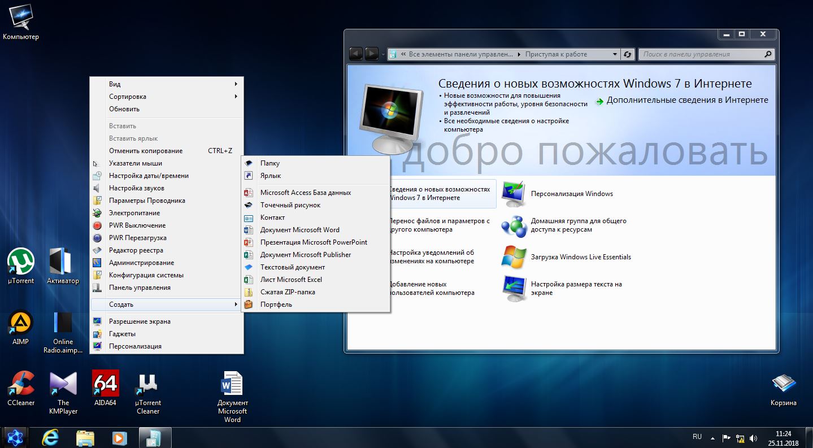Select Сжатая ZIP-папка entry
Screen dimensions: 813x448
click(316, 292)
